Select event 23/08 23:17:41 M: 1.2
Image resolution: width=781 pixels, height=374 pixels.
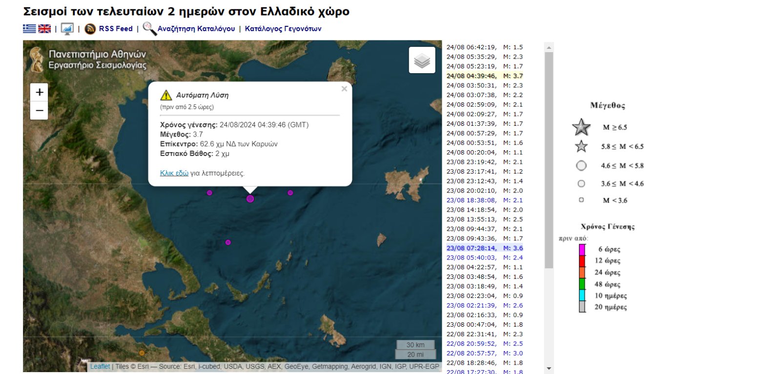[x=485, y=172]
